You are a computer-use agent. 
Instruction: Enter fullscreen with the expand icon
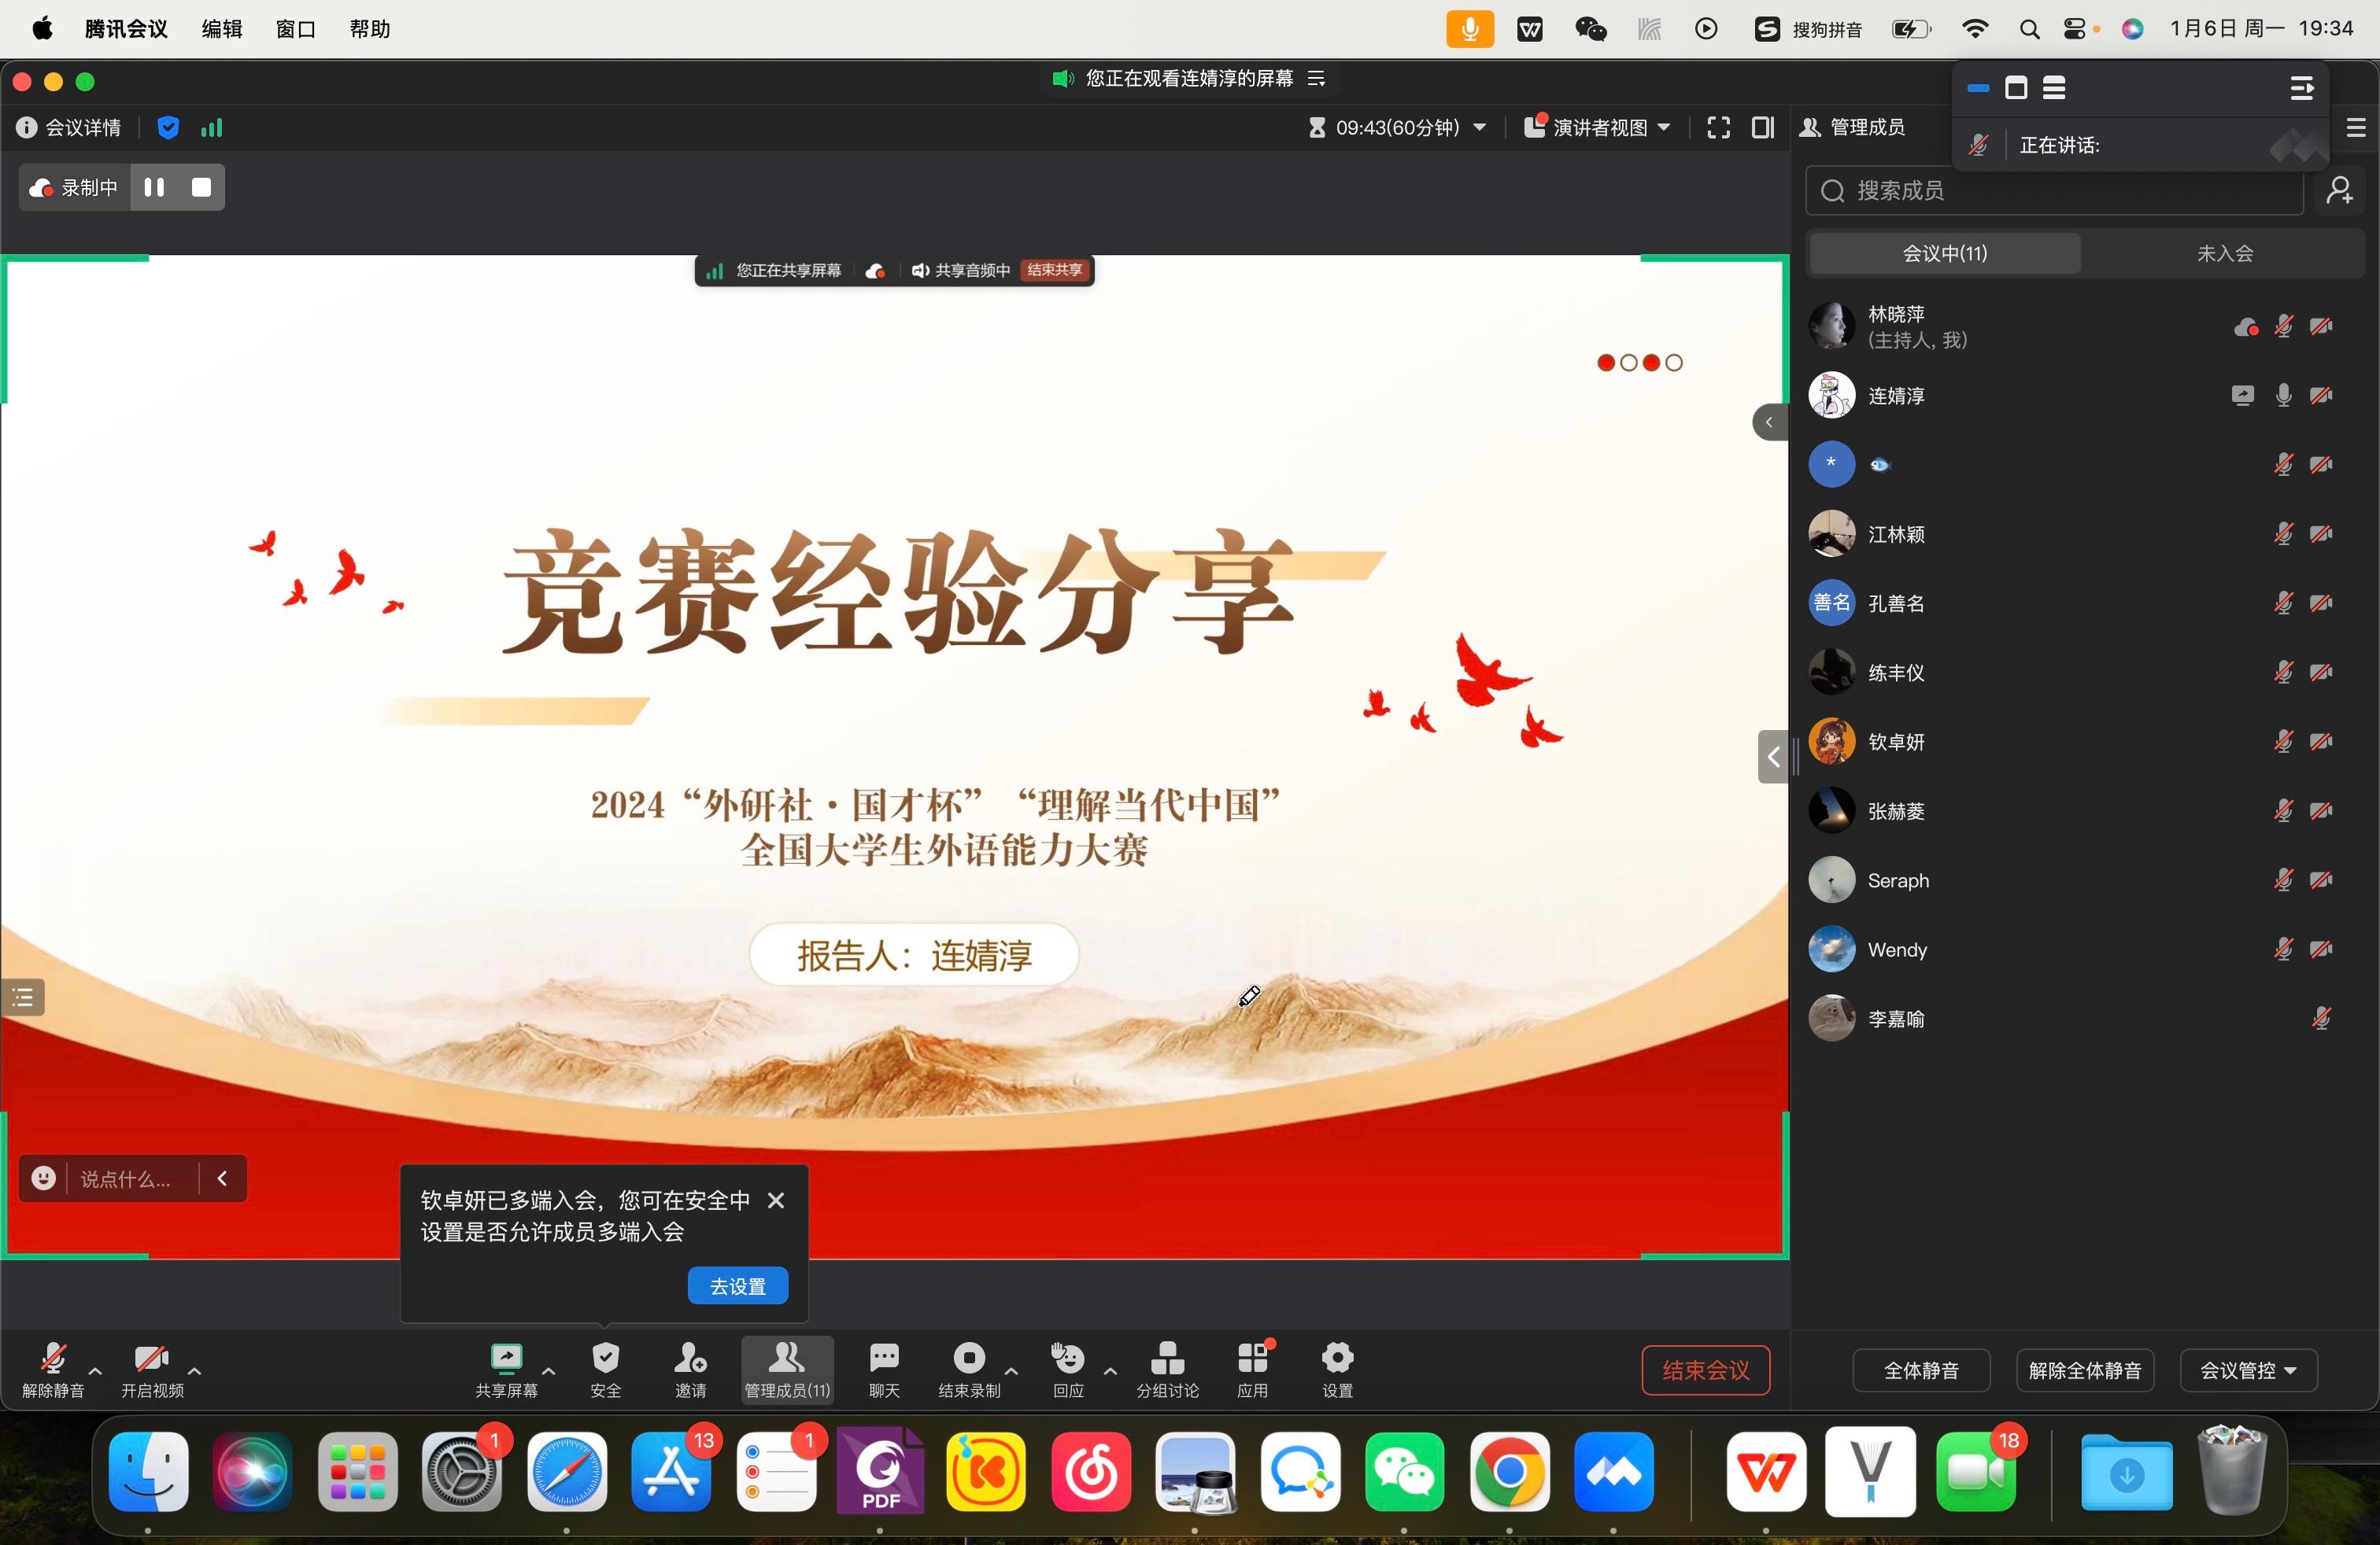(1718, 128)
